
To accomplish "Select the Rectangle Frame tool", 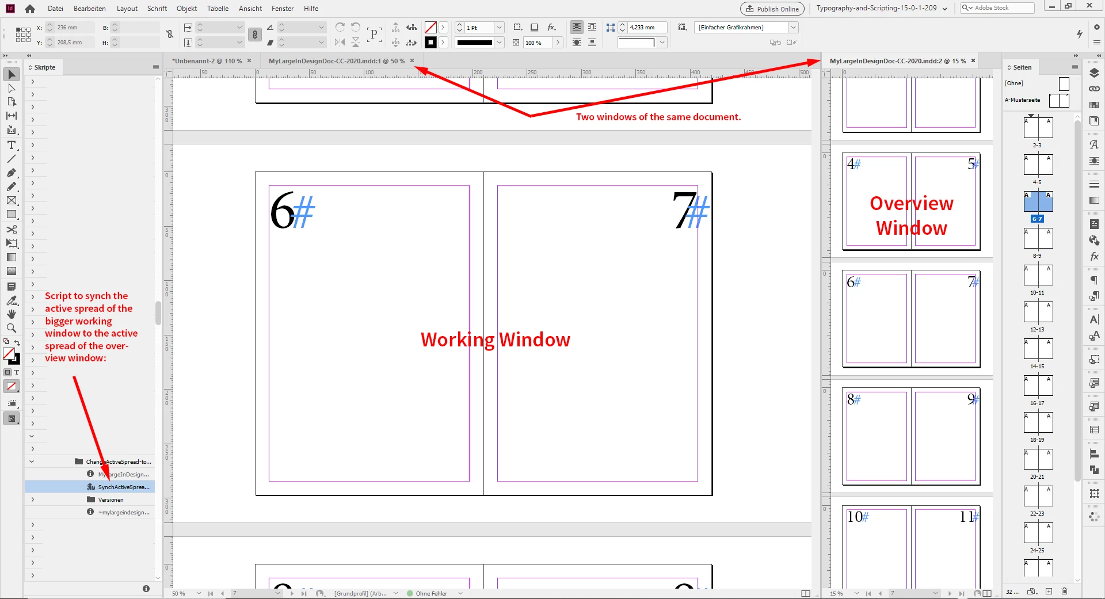I will click(12, 200).
